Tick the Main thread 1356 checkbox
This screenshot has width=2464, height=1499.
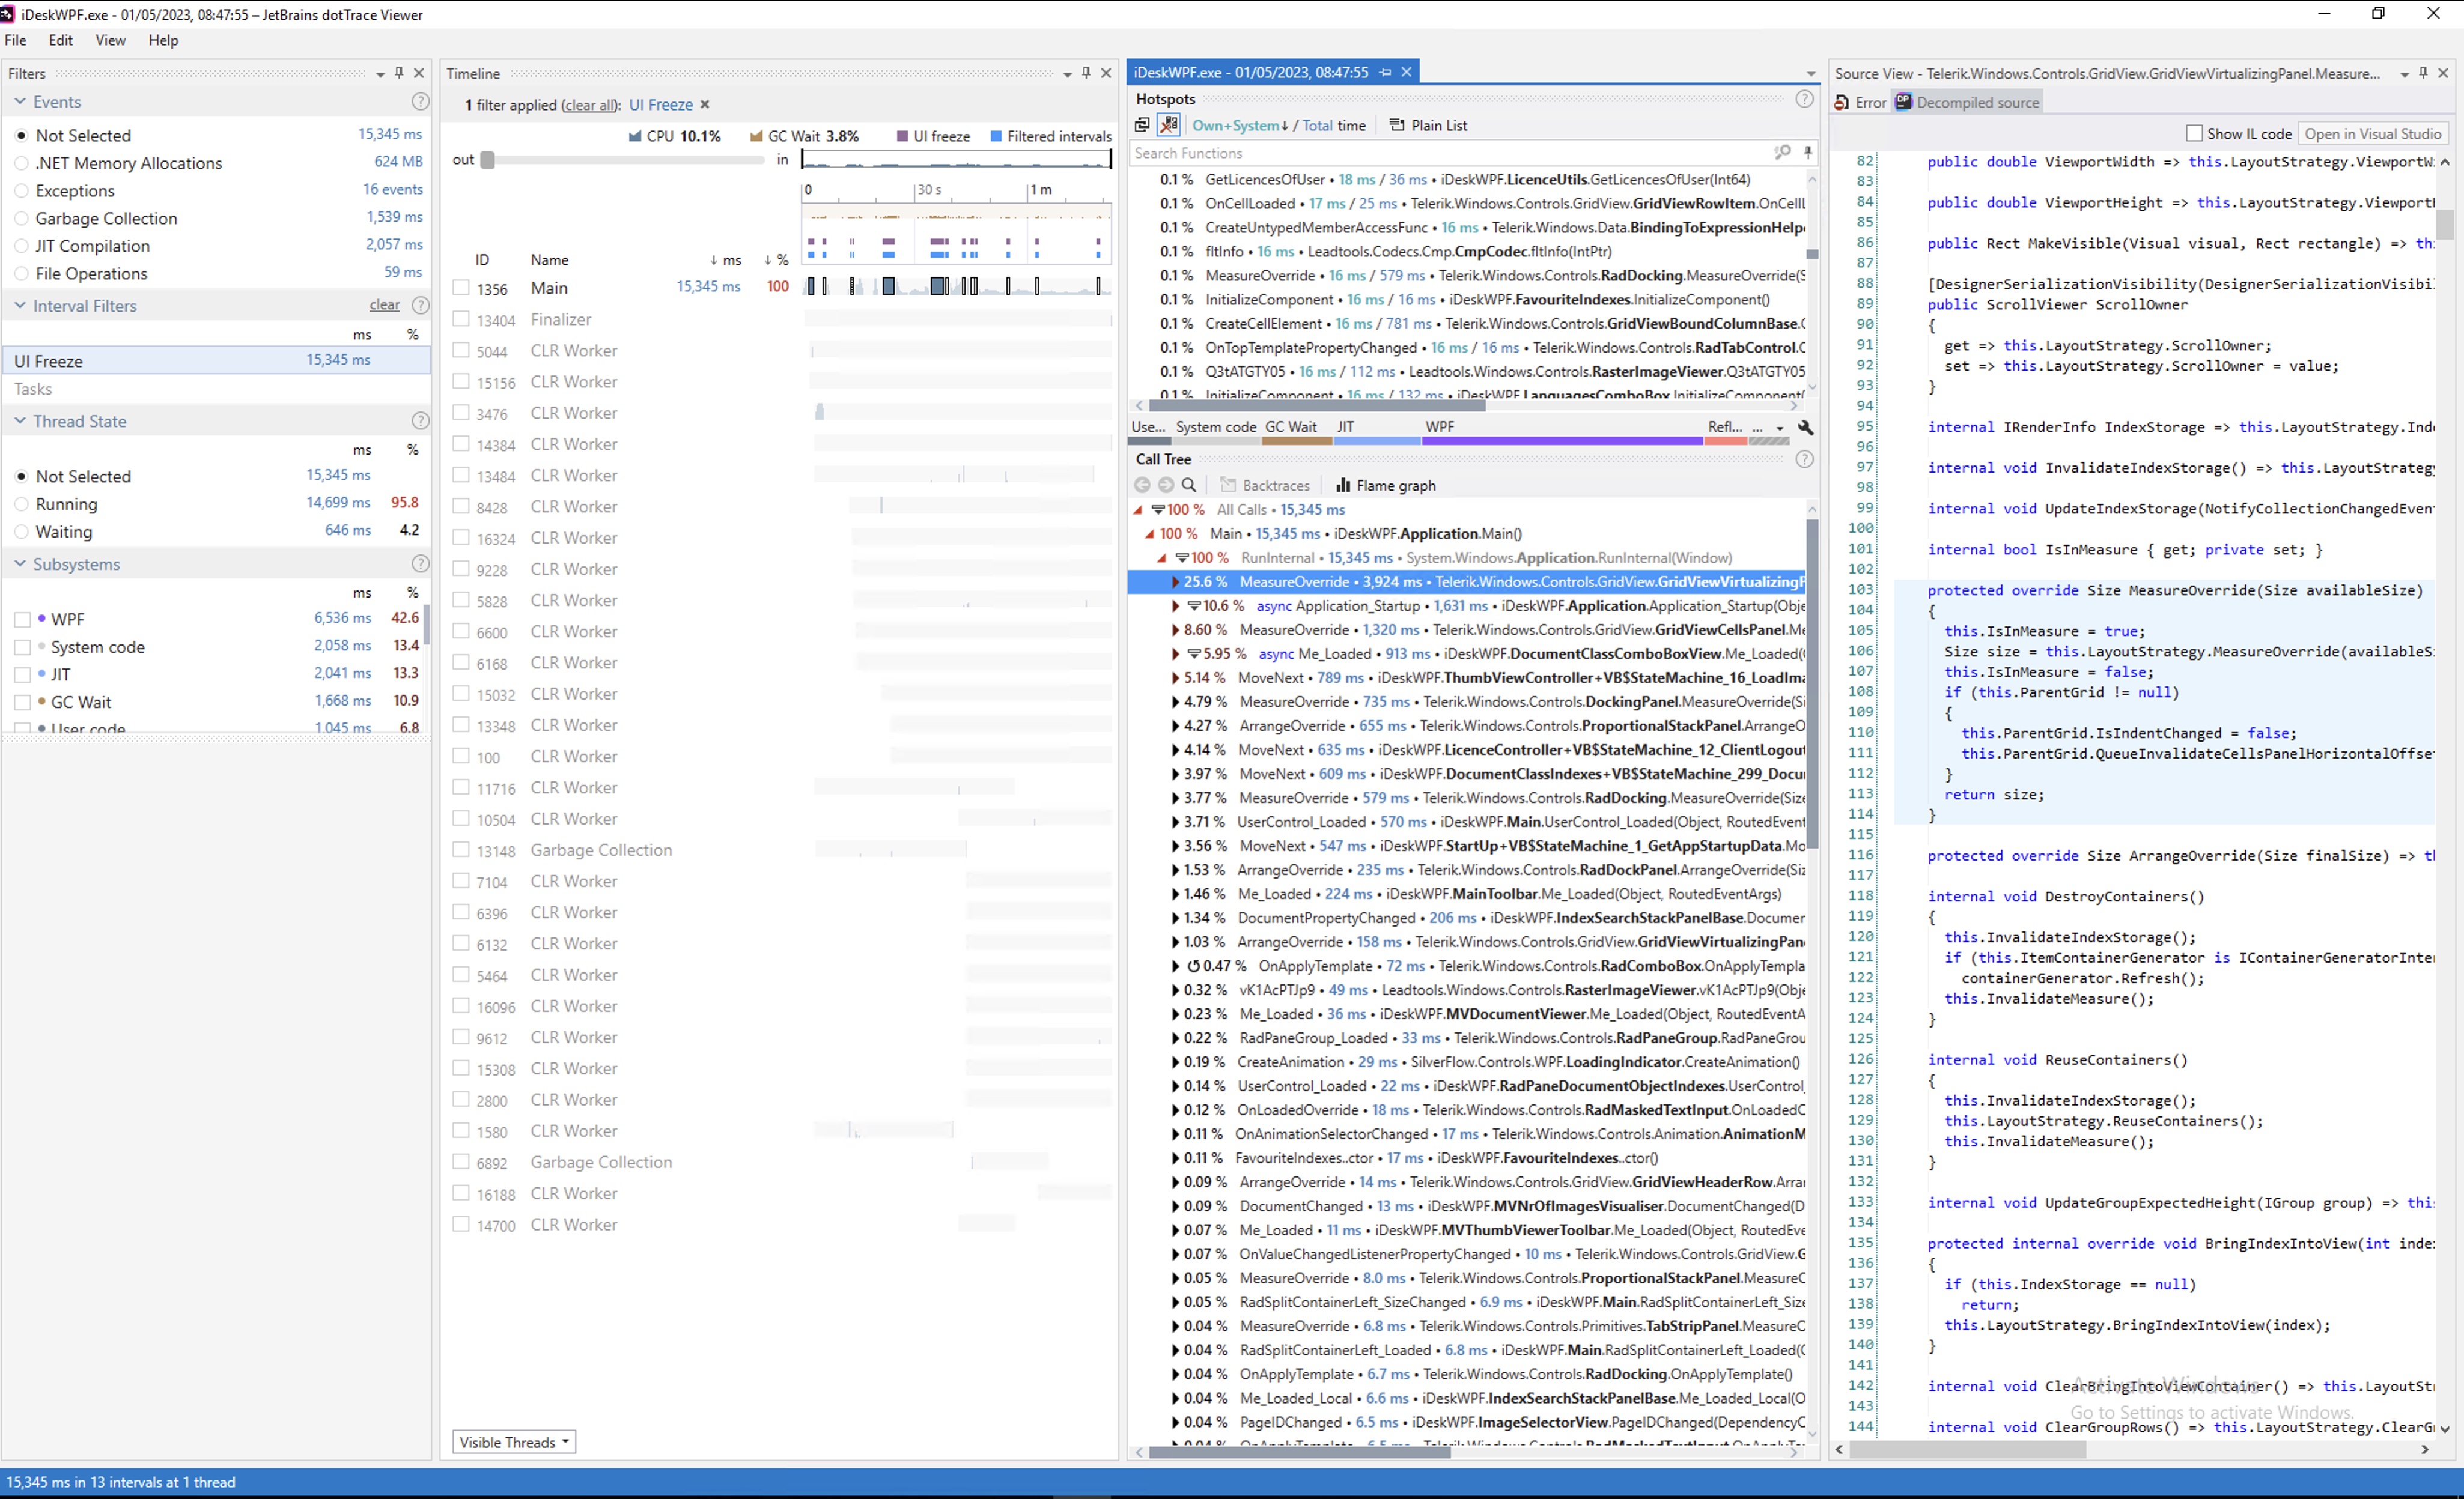pos(461,288)
